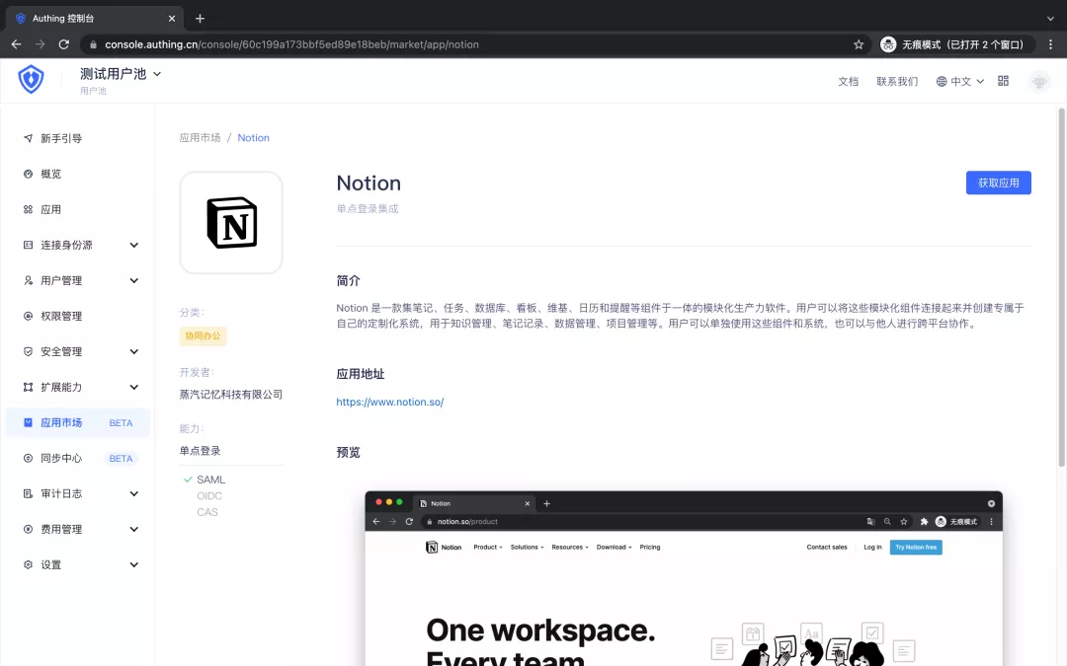Click the 简介 section heading

pyautogui.click(x=349, y=280)
